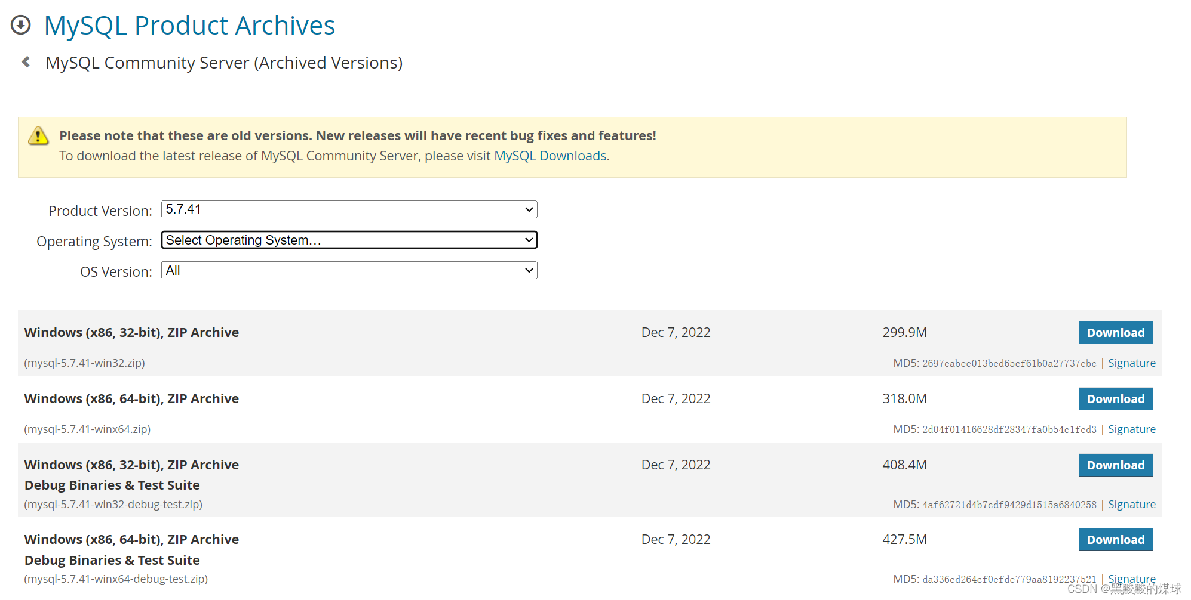1191x600 pixels.
Task: Click the Windows (x86, 64-bit) ZIP Archive row title
Action: 131,398
